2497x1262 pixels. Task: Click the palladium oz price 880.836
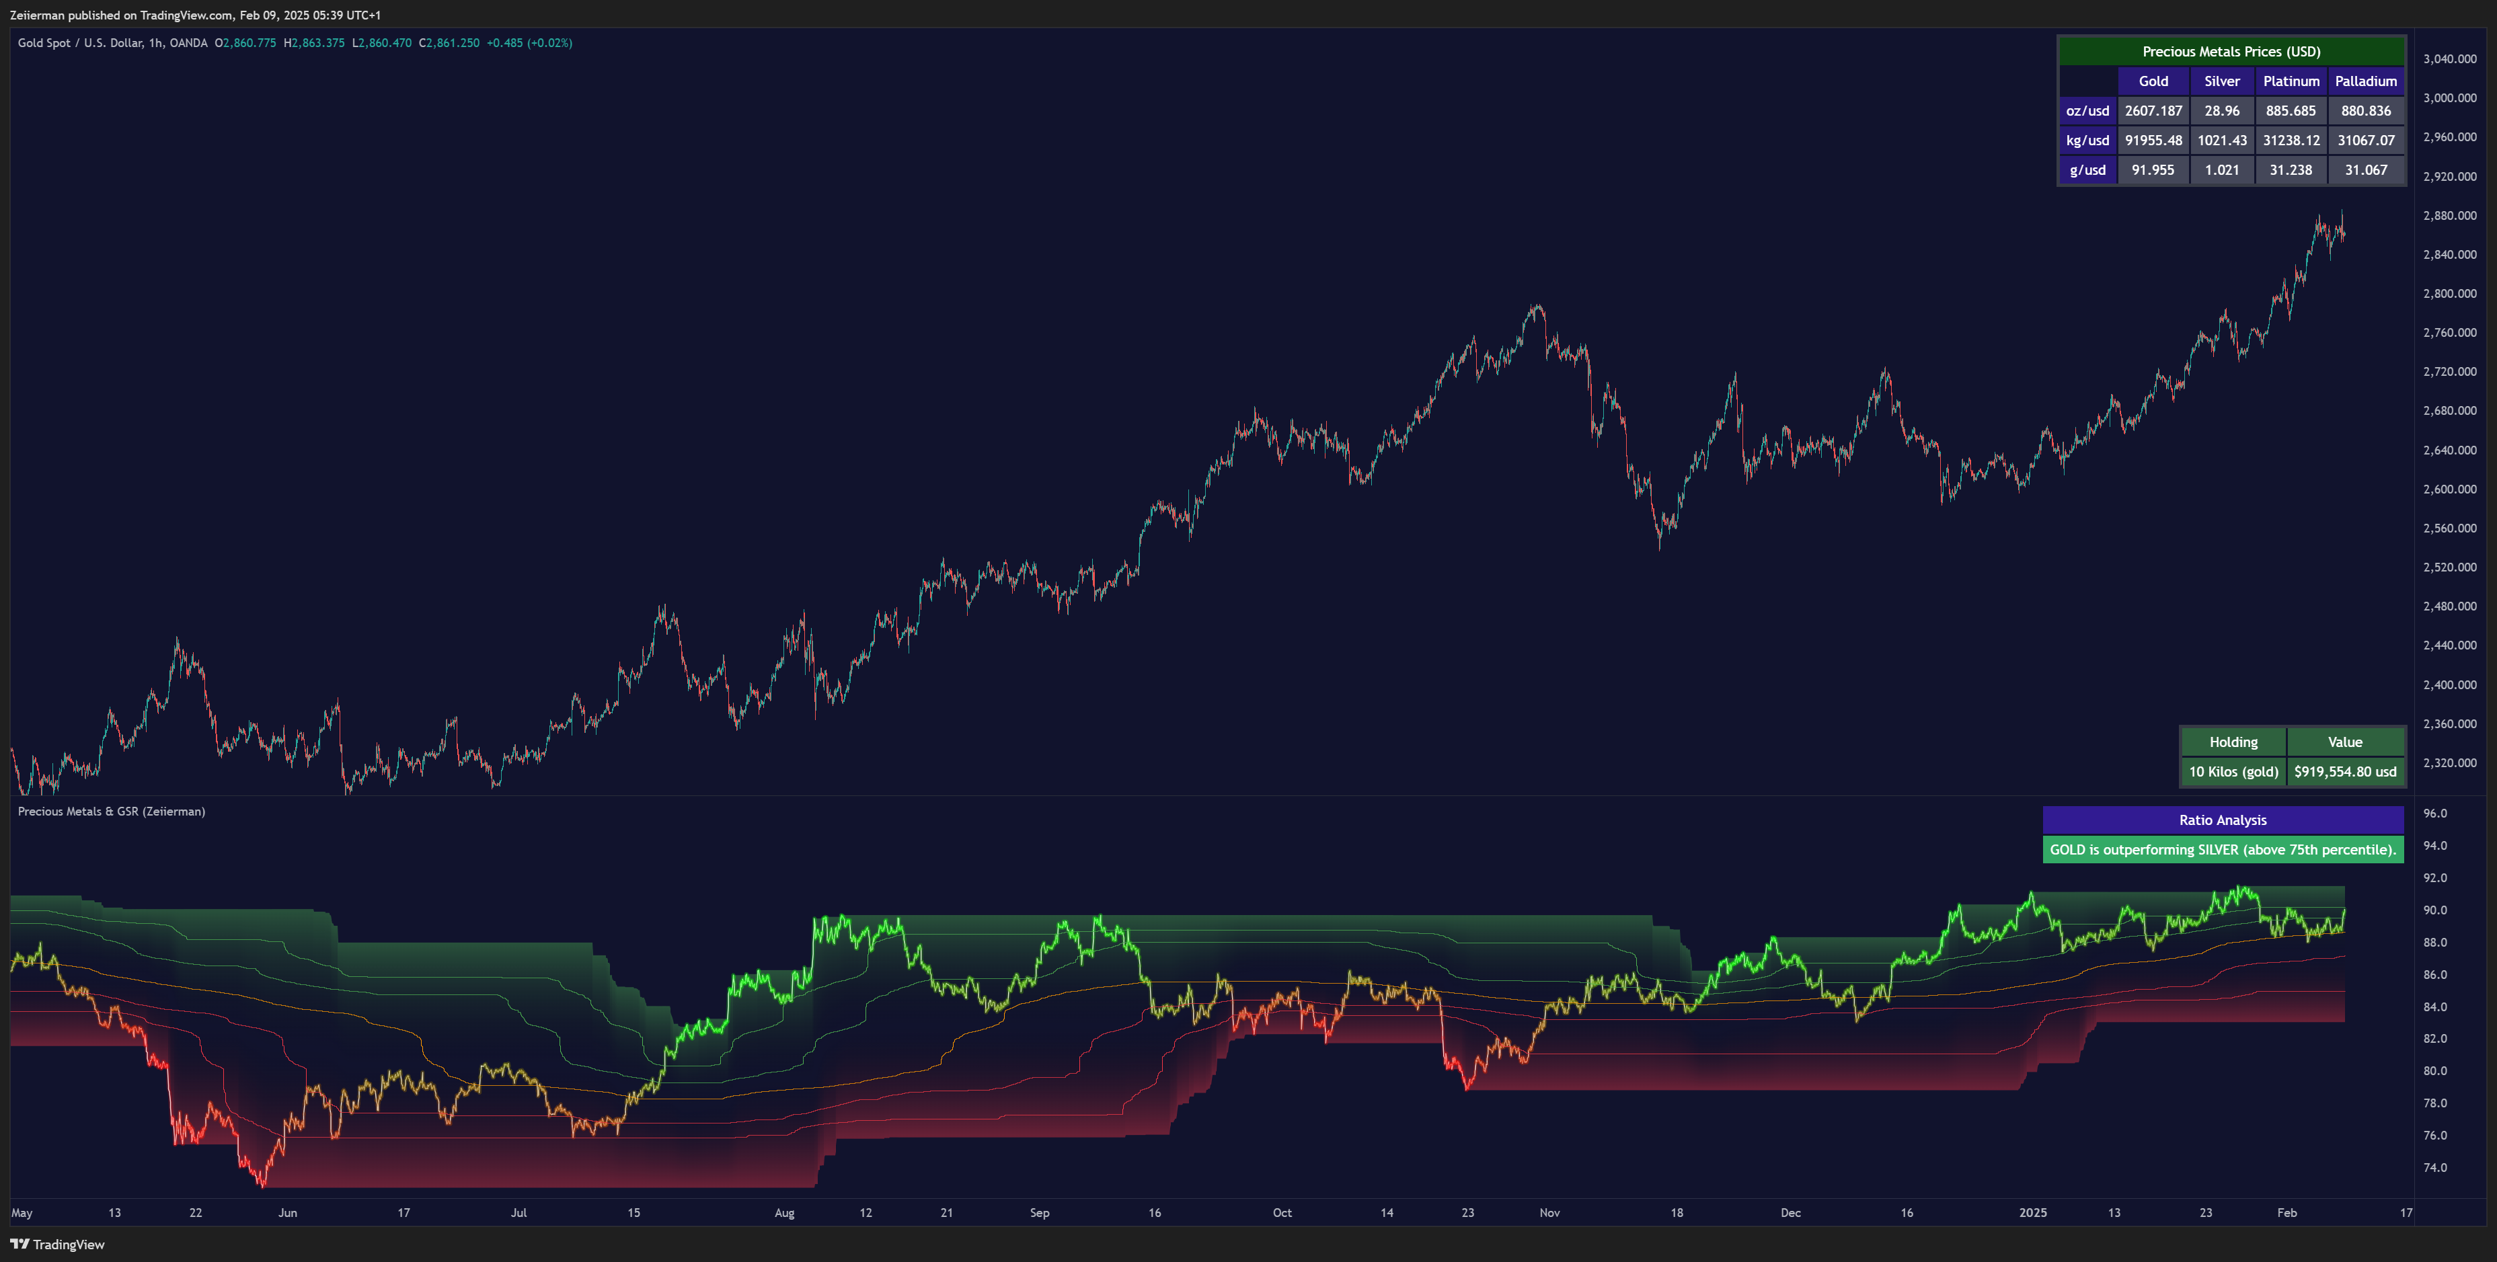pyautogui.click(x=2366, y=110)
